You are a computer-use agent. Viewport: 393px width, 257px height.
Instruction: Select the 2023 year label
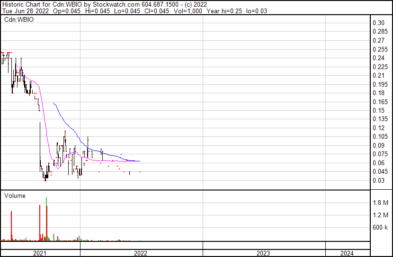click(263, 253)
